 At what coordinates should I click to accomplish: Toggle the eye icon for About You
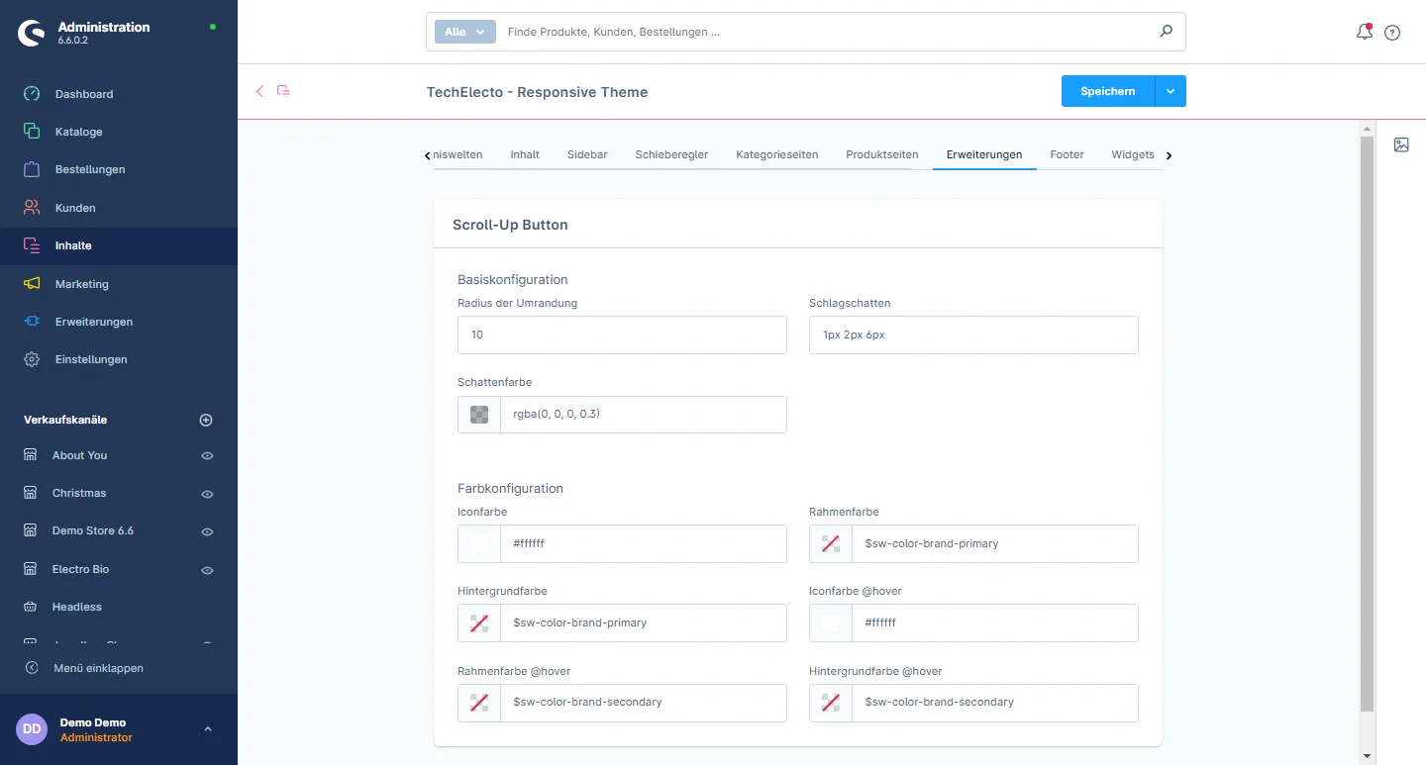(x=207, y=456)
